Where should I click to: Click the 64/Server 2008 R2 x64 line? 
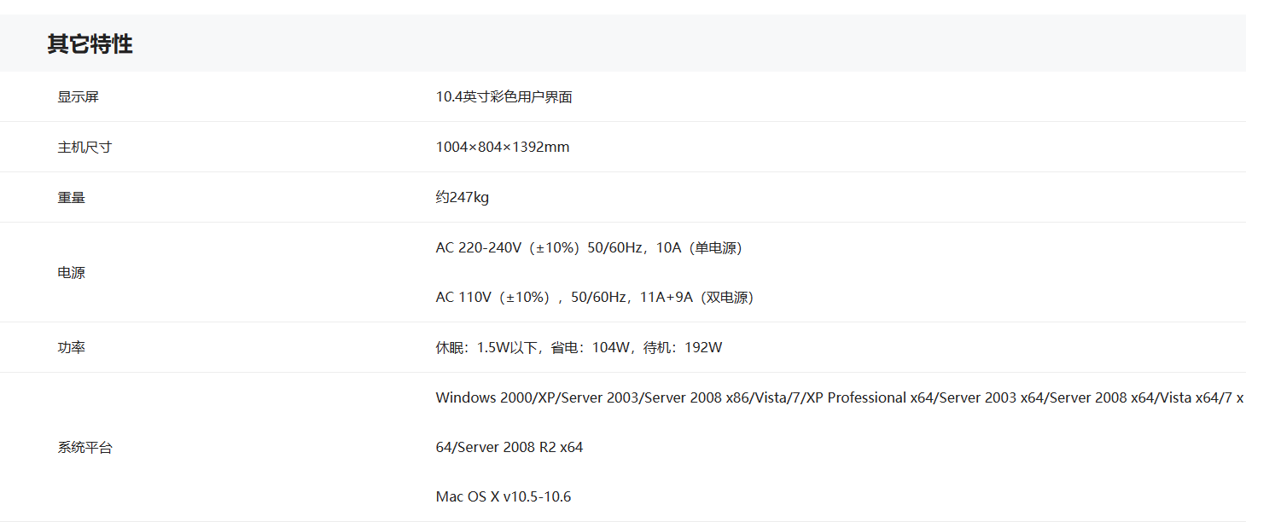point(509,448)
